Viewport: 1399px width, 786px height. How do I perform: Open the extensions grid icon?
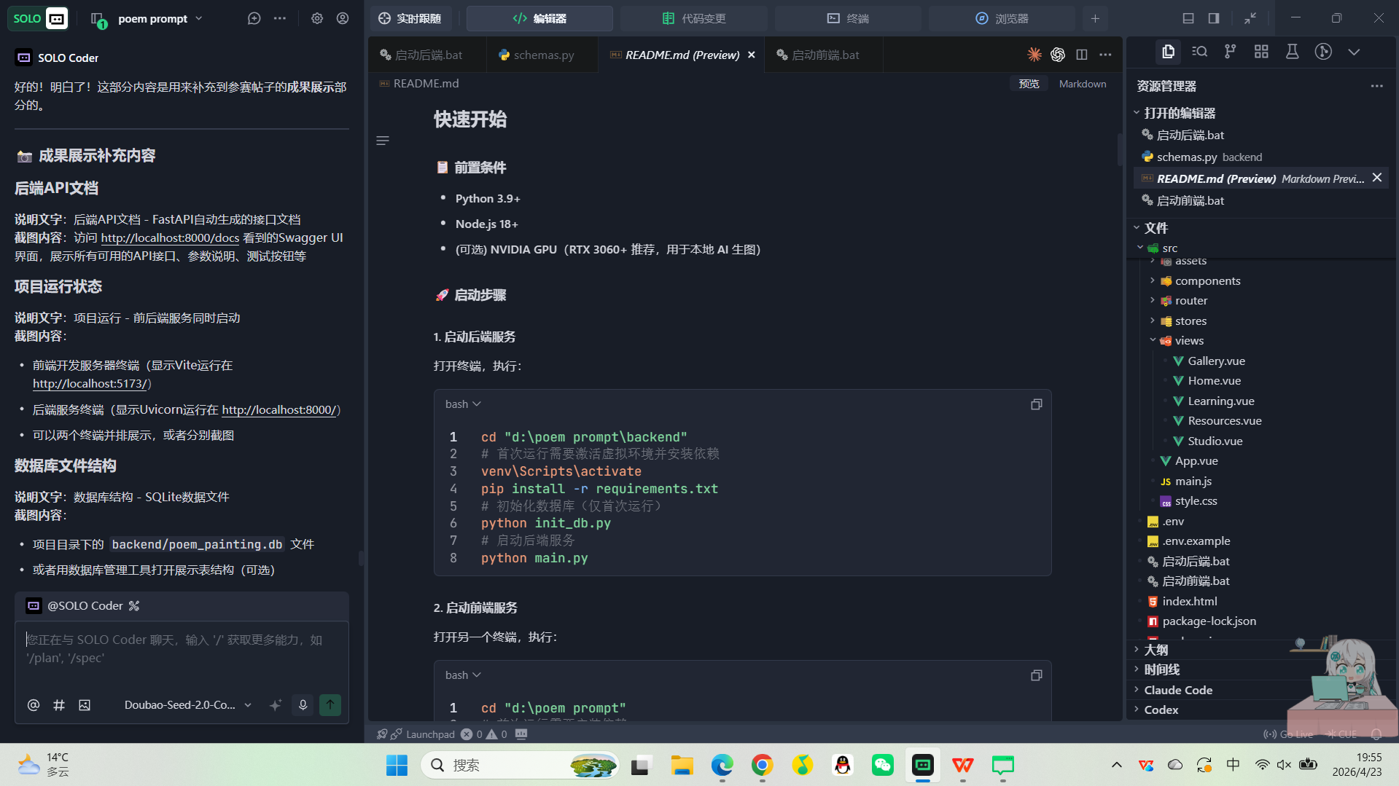(x=1261, y=52)
